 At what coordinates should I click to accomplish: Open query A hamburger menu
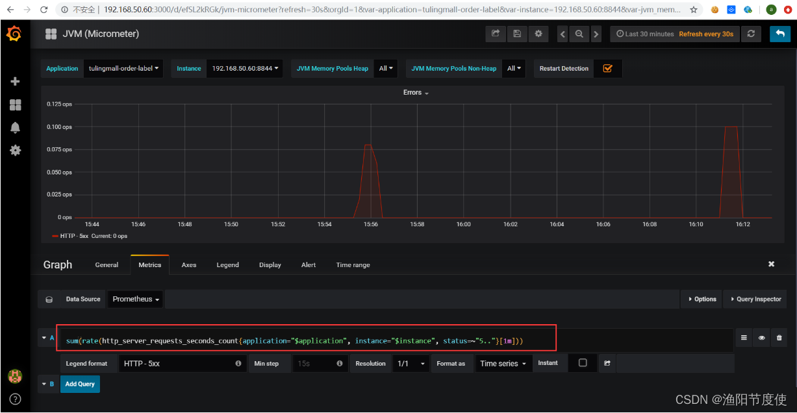744,338
